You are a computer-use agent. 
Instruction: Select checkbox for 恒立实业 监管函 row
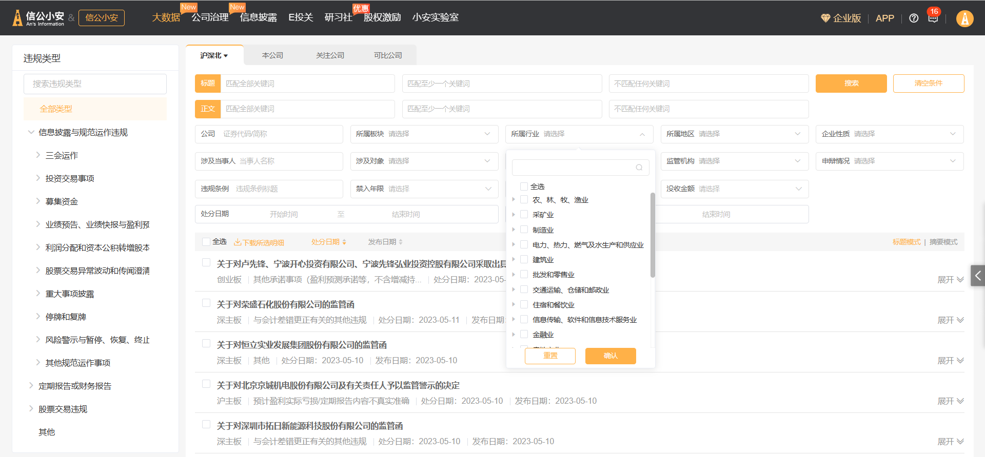pyautogui.click(x=206, y=343)
